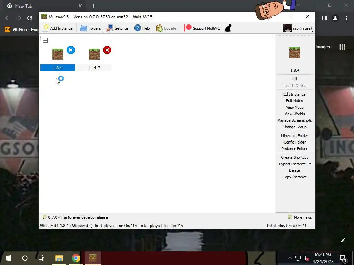The image size is (354, 265).
Task: Click the Update toolbar button
Action: click(166, 28)
